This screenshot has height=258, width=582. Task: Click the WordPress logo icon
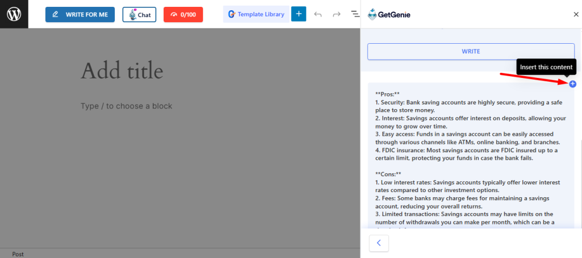(14, 14)
